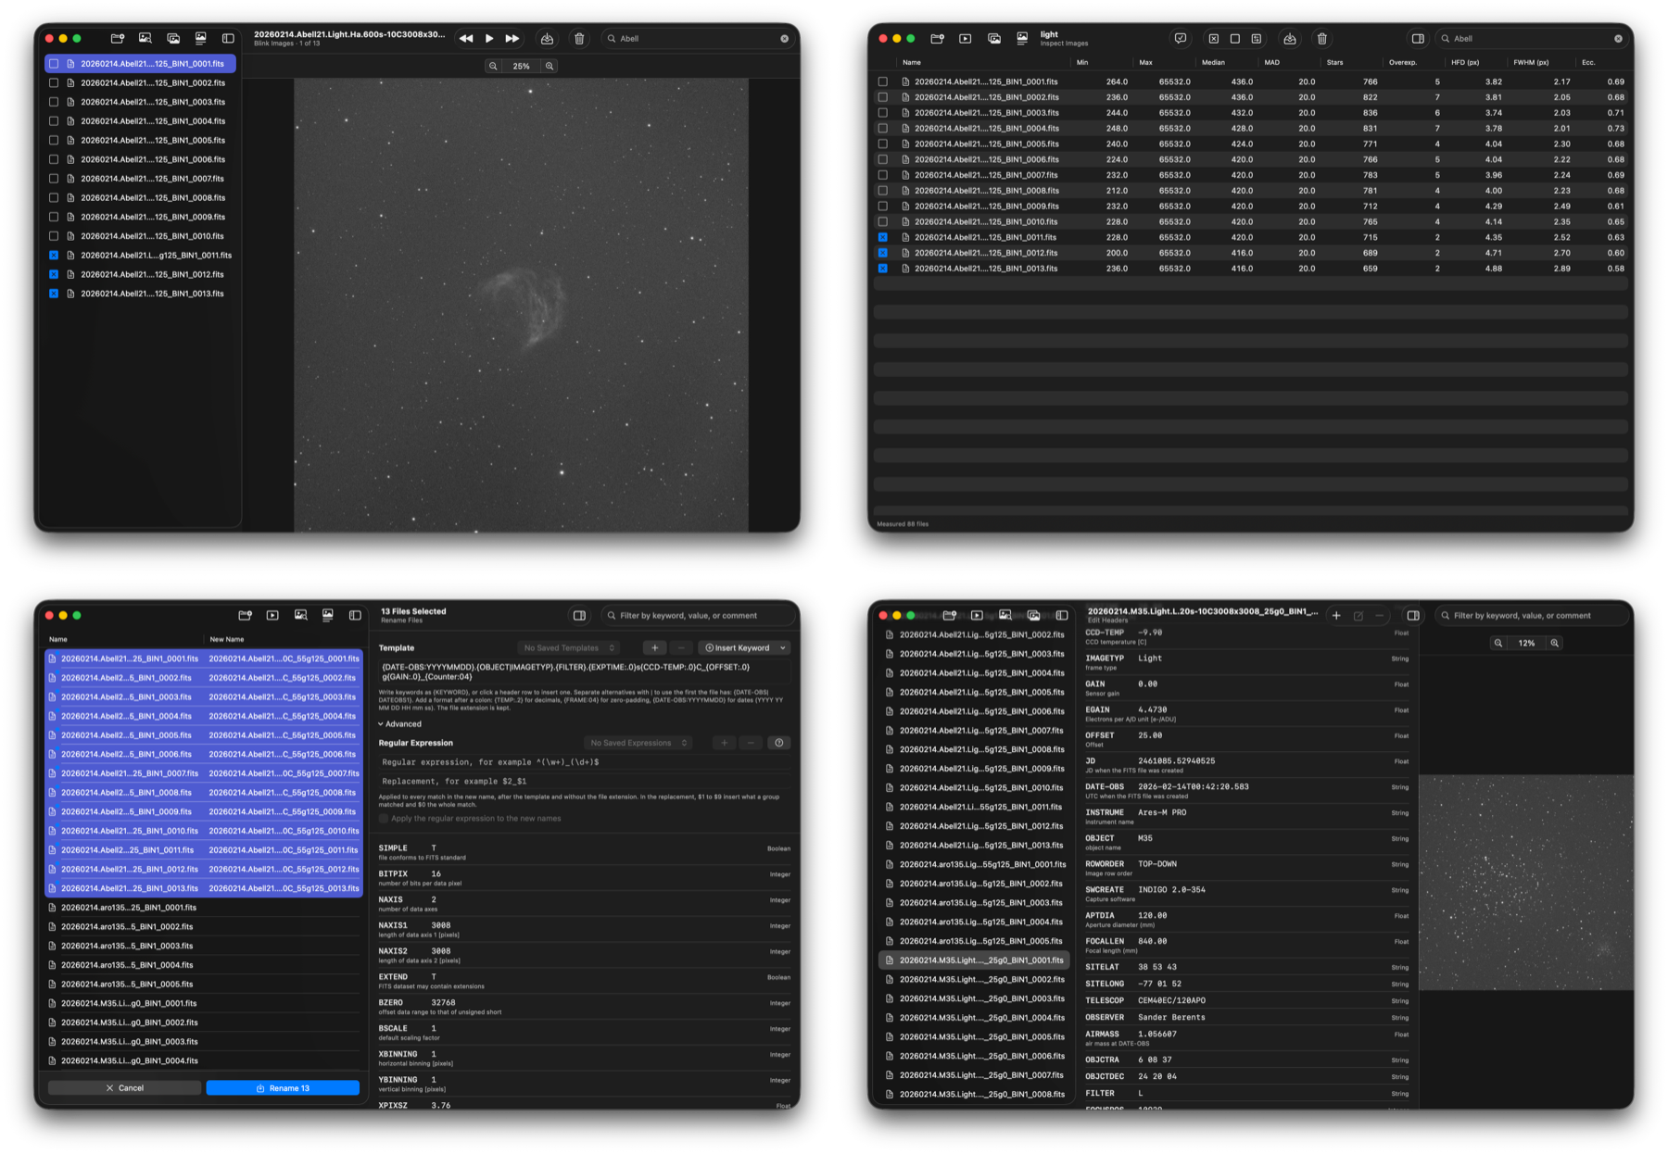Check the box for BIN1_0001.fits in Blink Images
Viewport: 1668px width, 1154px height.
click(54, 64)
